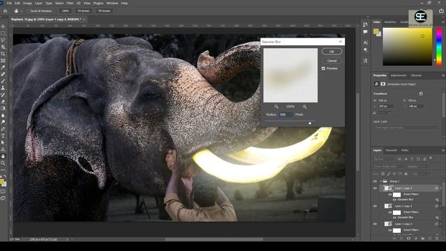
Task: Select the Frame tool
Action: (3, 61)
